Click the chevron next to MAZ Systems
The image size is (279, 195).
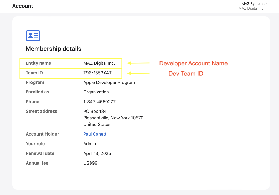267,4
